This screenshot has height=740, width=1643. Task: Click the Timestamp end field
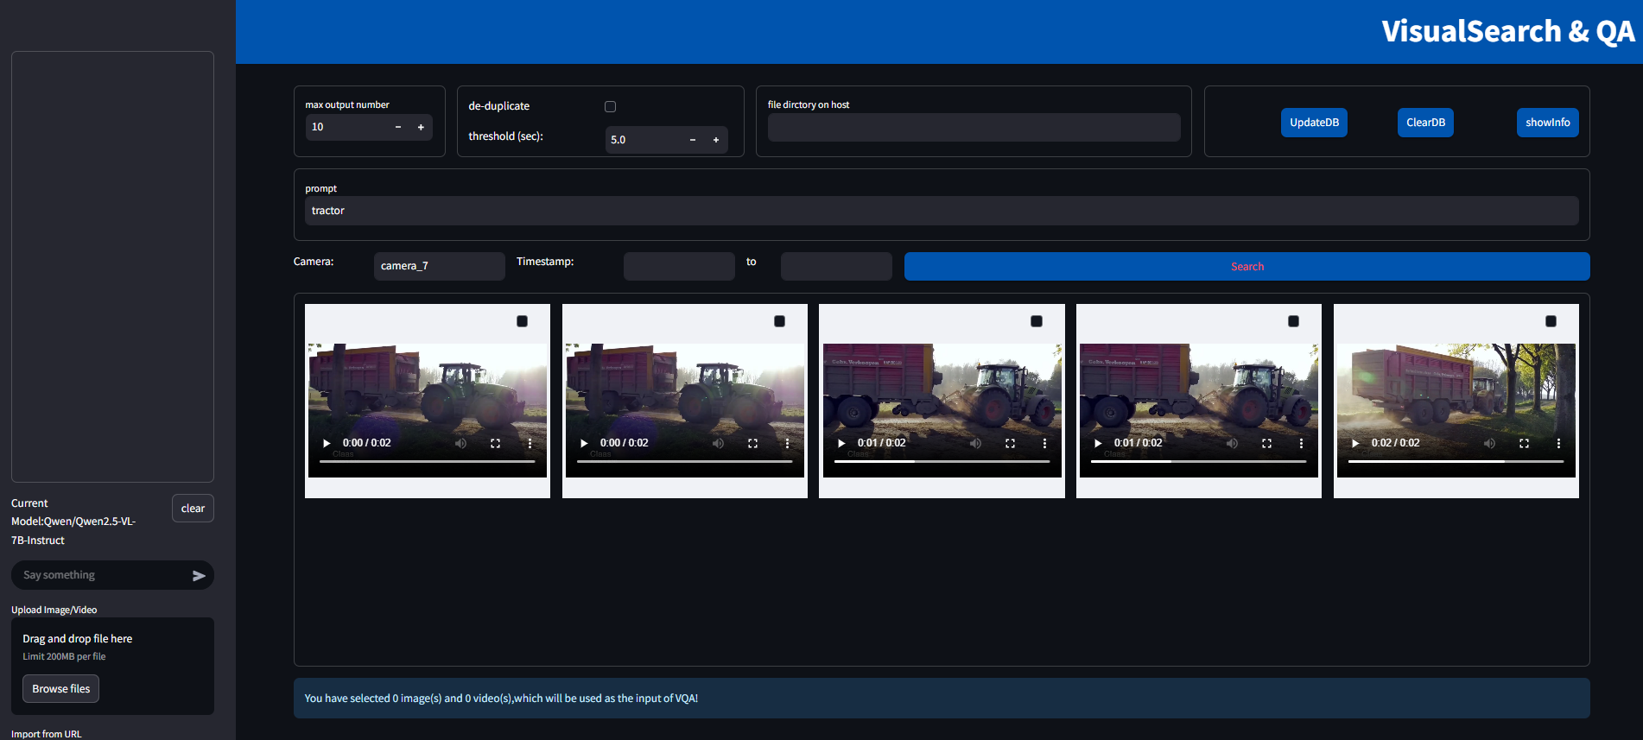point(835,266)
